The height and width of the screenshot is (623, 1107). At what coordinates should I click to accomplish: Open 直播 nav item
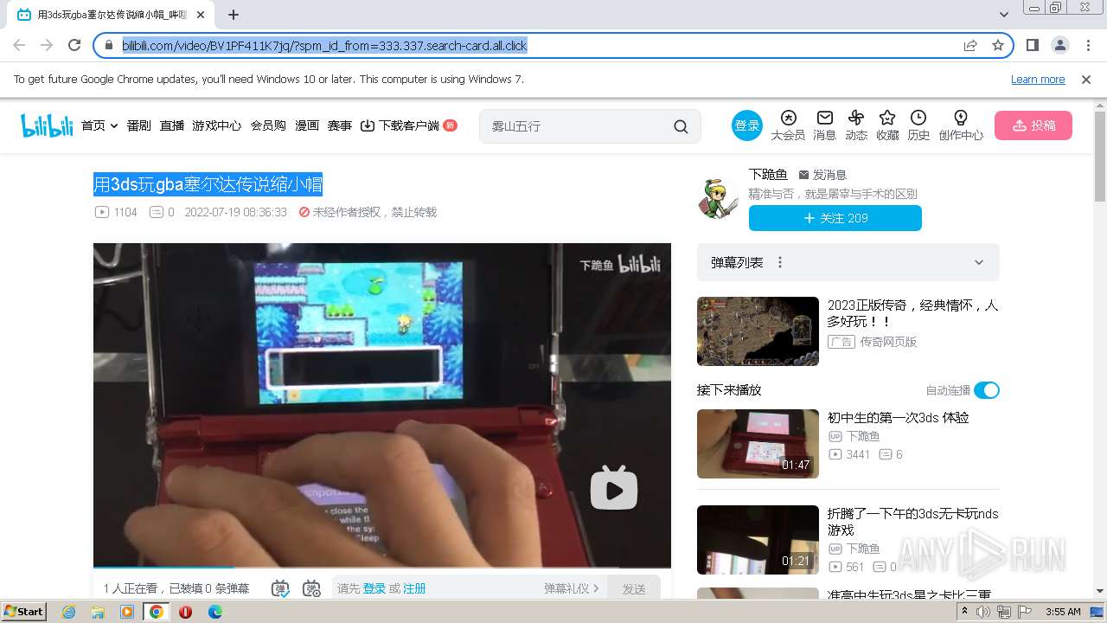coord(172,125)
